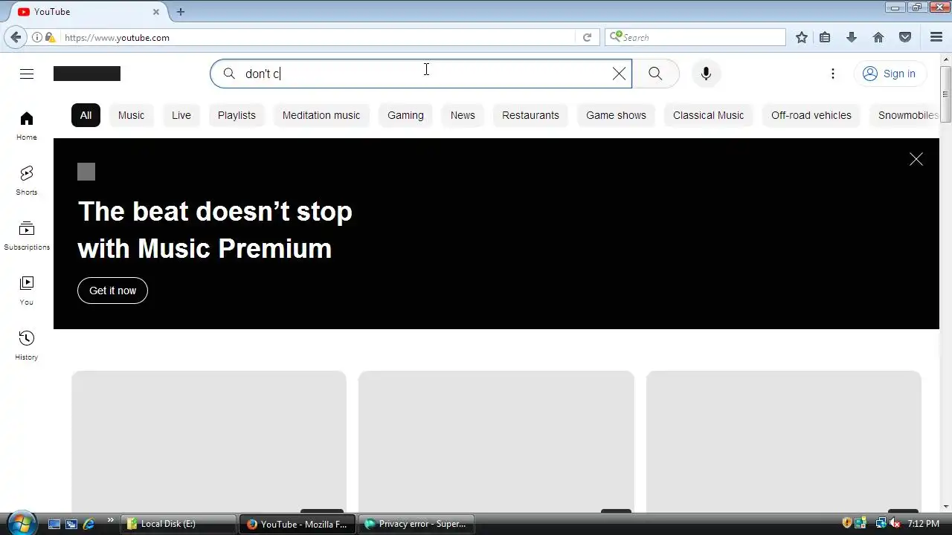Click the 7:12 PM taskbar clock
Image resolution: width=952 pixels, height=535 pixels.
click(924, 524)
